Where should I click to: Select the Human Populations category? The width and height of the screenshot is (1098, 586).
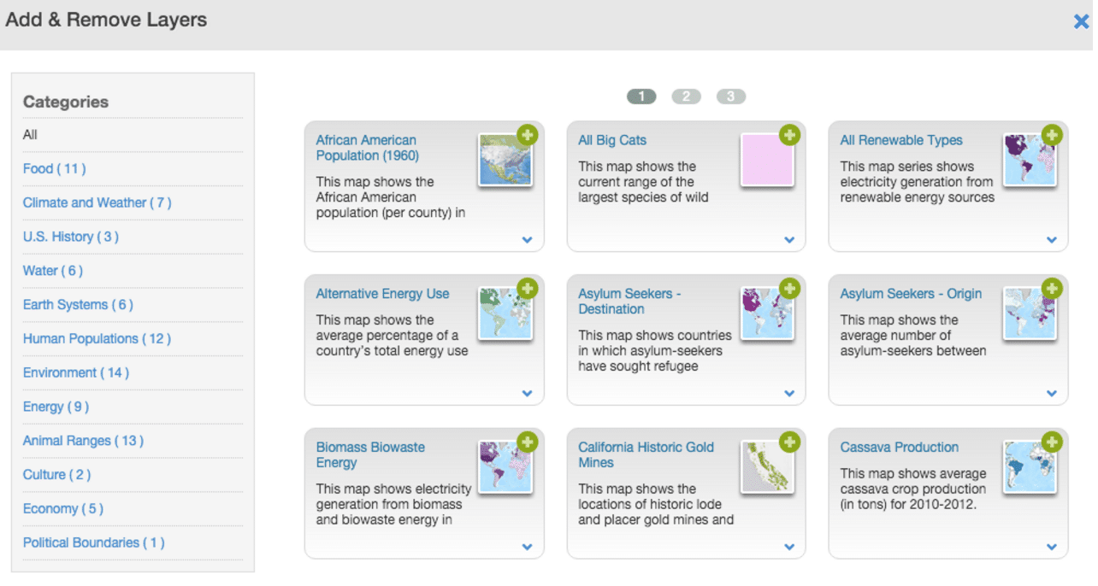pyautogui.click(x=97, y=338)
